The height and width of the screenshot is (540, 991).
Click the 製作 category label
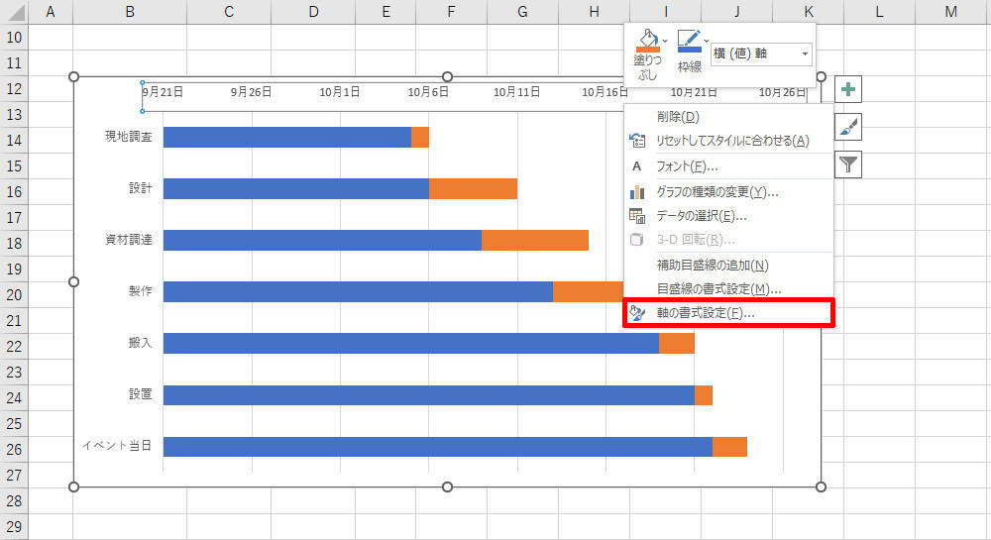pos(141,290)
